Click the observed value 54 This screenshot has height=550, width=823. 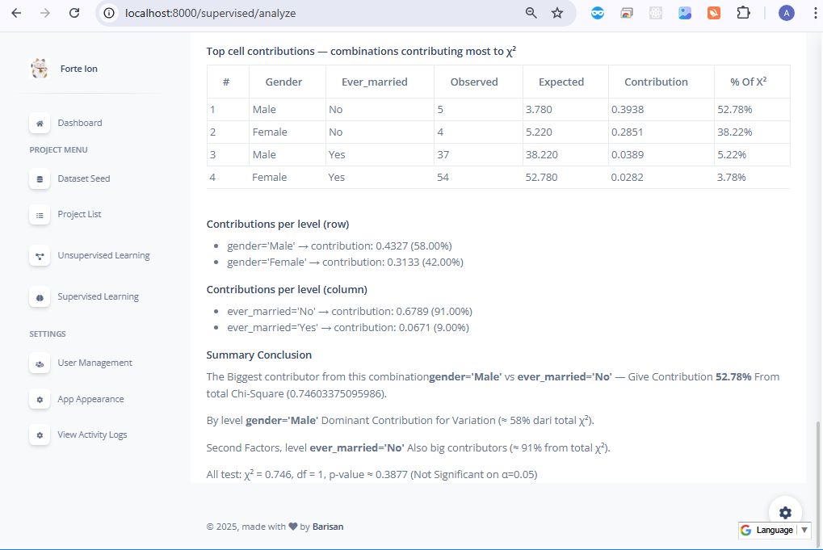click(x=443, y=177)
